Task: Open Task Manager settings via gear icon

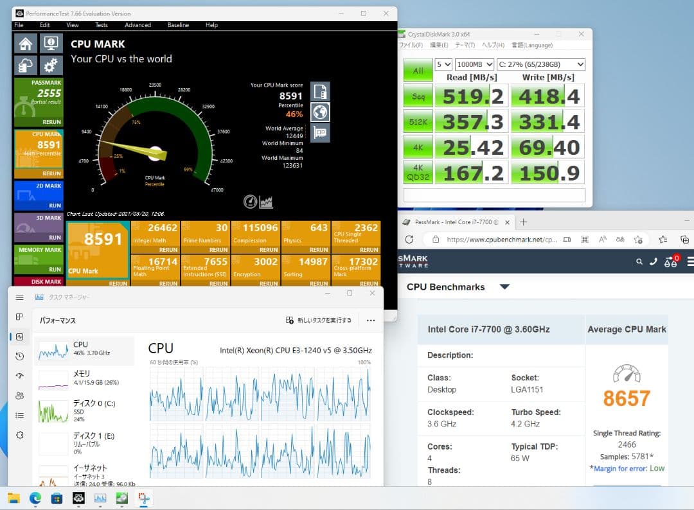Action: pos(19,435)
